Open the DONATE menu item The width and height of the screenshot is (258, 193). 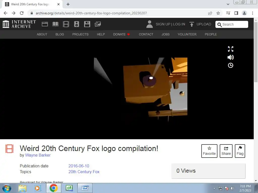122,34
